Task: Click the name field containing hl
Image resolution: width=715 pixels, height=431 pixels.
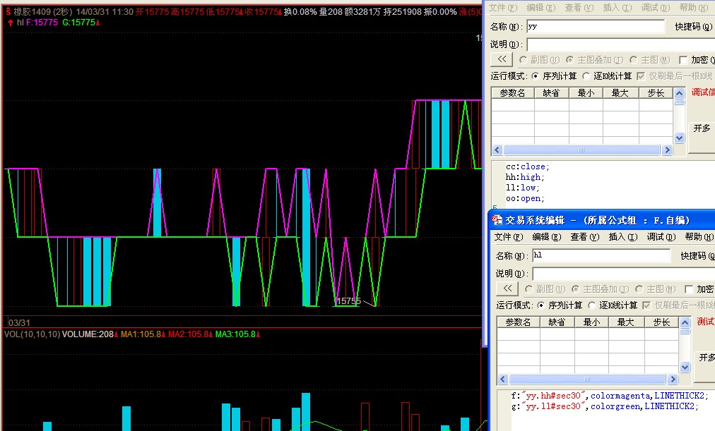Action: tap(601, 256)
